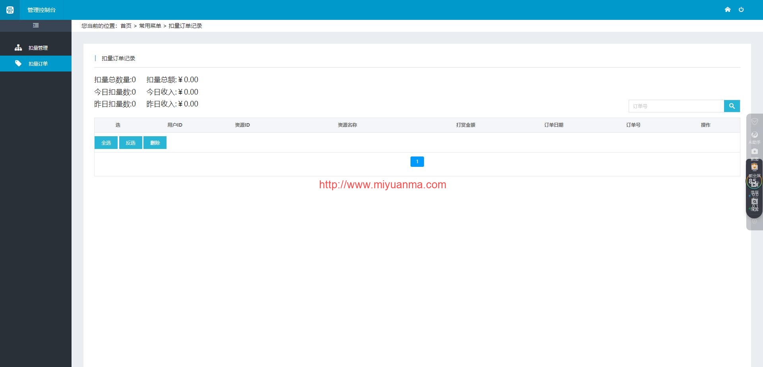Click the 今日扣量数:0 statistic
Viewport: 763px width, 367px height.
115,92
